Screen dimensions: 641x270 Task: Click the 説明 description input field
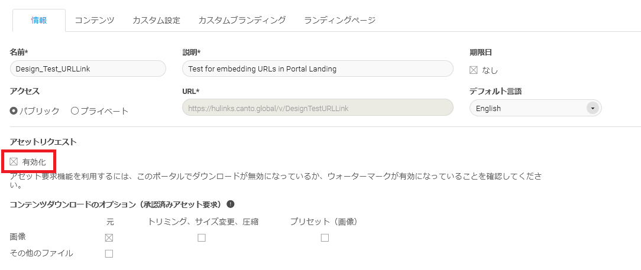[318, 69]
